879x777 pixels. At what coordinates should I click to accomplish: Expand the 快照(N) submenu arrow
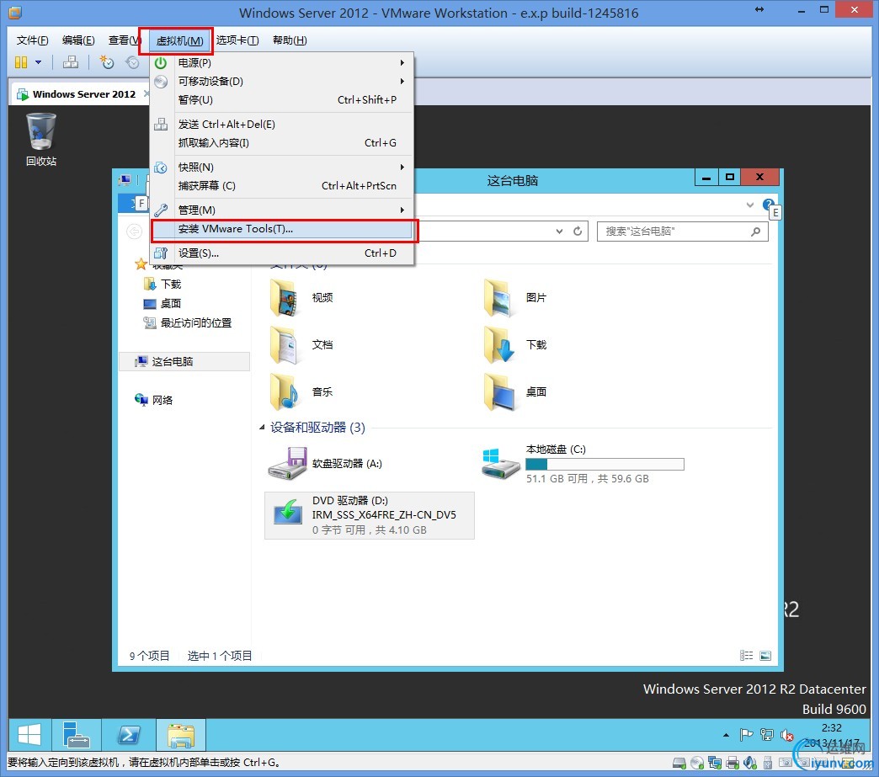coord(402,167)
